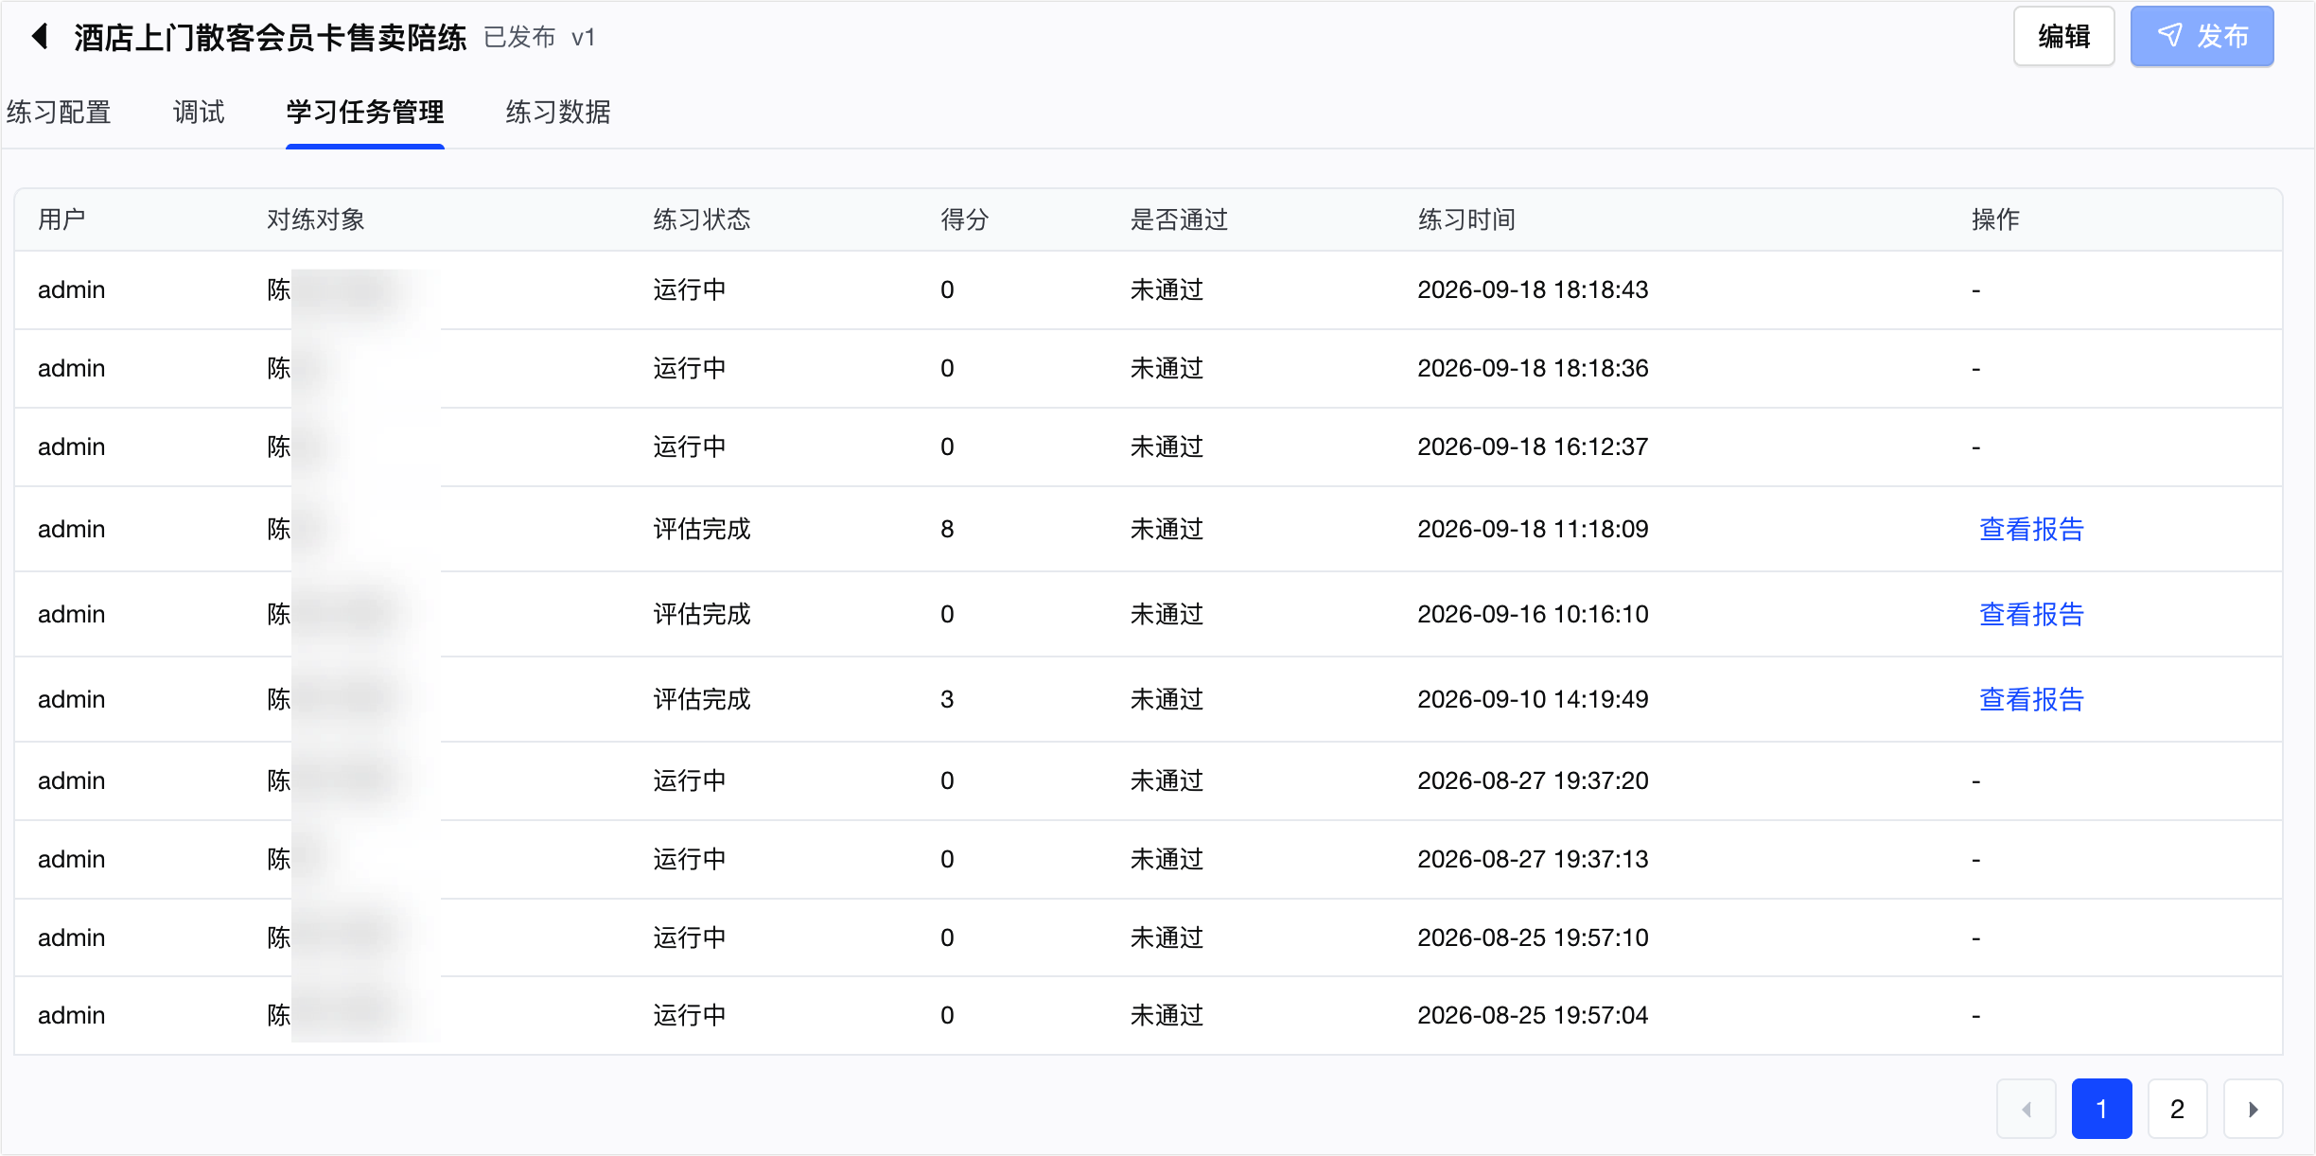Image resolution: width=2316 pixels, height=1156 pixels.
Task: Click admin in the 2026-08-25 19:57:04 row
Action: click(x=71, y=1015)
